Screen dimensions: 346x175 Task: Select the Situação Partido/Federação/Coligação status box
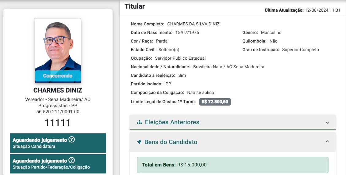coord(58,164)
